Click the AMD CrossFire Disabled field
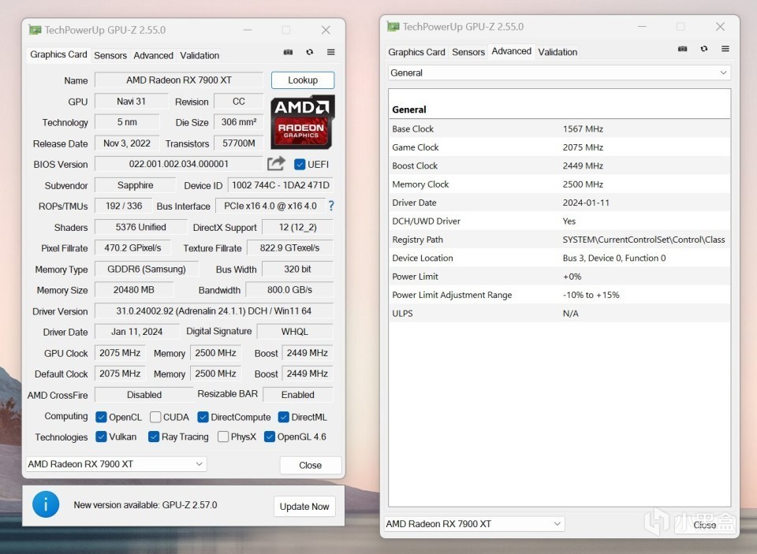Image resolution: width=757 pixels, height=554 pixels. pos(144,395)
